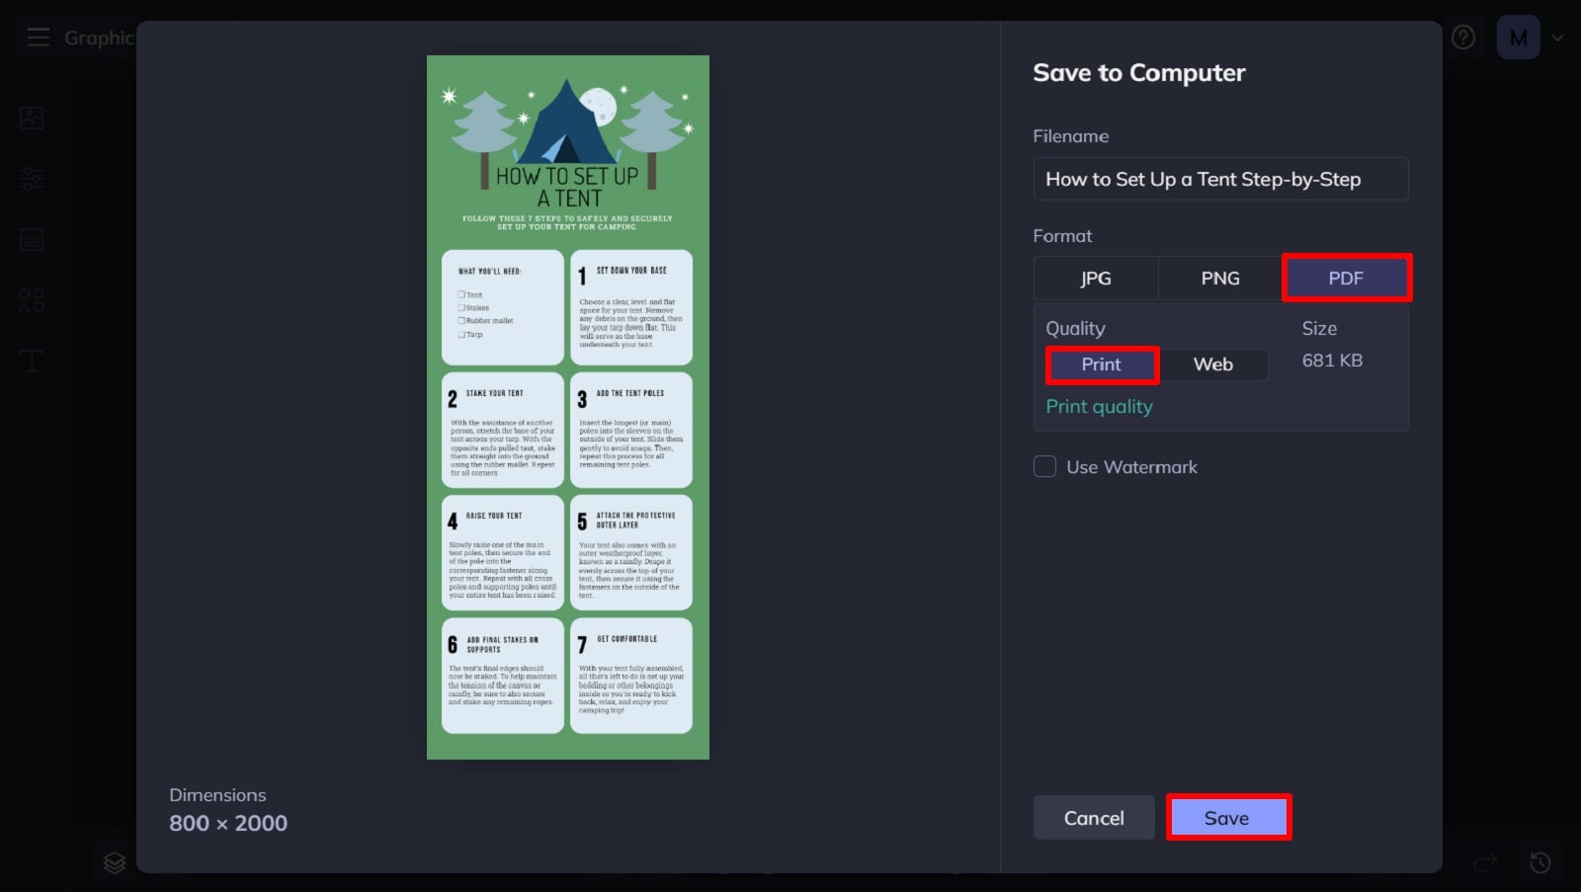Switch format to PNG
Viewport: 1581px width, 892px height.
(x=1219, y=278)
